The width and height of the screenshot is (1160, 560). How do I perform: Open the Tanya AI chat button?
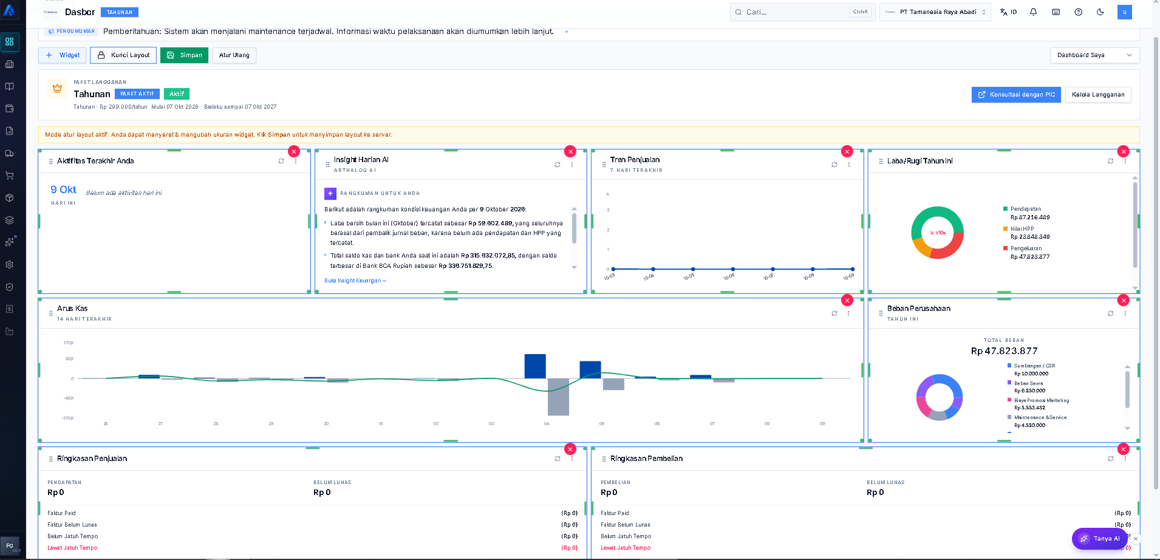pos(1099,539)
